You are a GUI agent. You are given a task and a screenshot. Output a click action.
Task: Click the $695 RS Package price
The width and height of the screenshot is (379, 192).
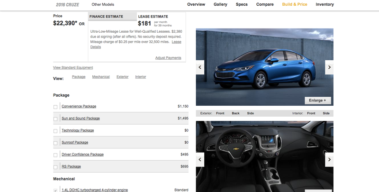pyautogui.click(x=184, y=166)
